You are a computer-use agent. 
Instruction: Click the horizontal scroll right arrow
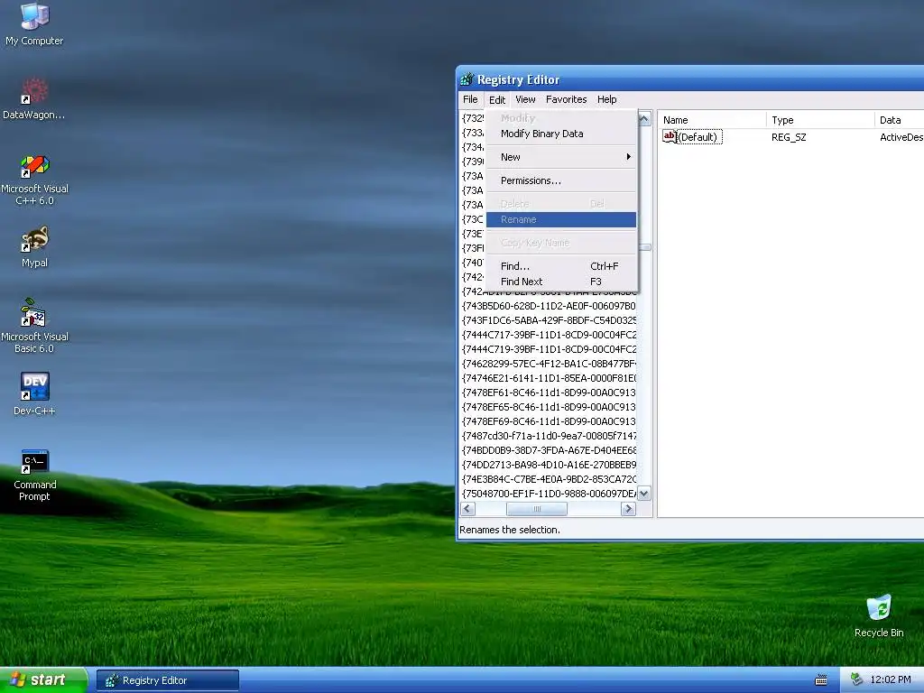point(628,509)
